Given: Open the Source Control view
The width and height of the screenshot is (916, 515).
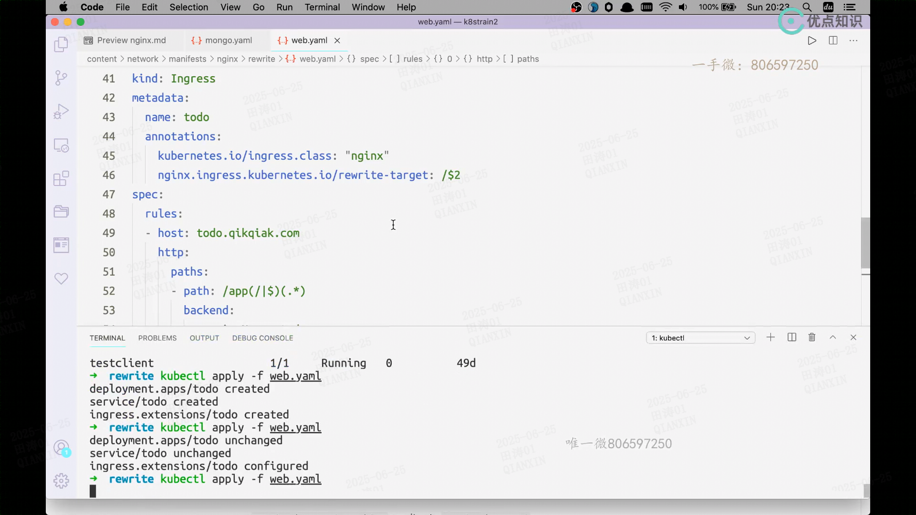Looking at the screenshot, I should click(61, 78).
